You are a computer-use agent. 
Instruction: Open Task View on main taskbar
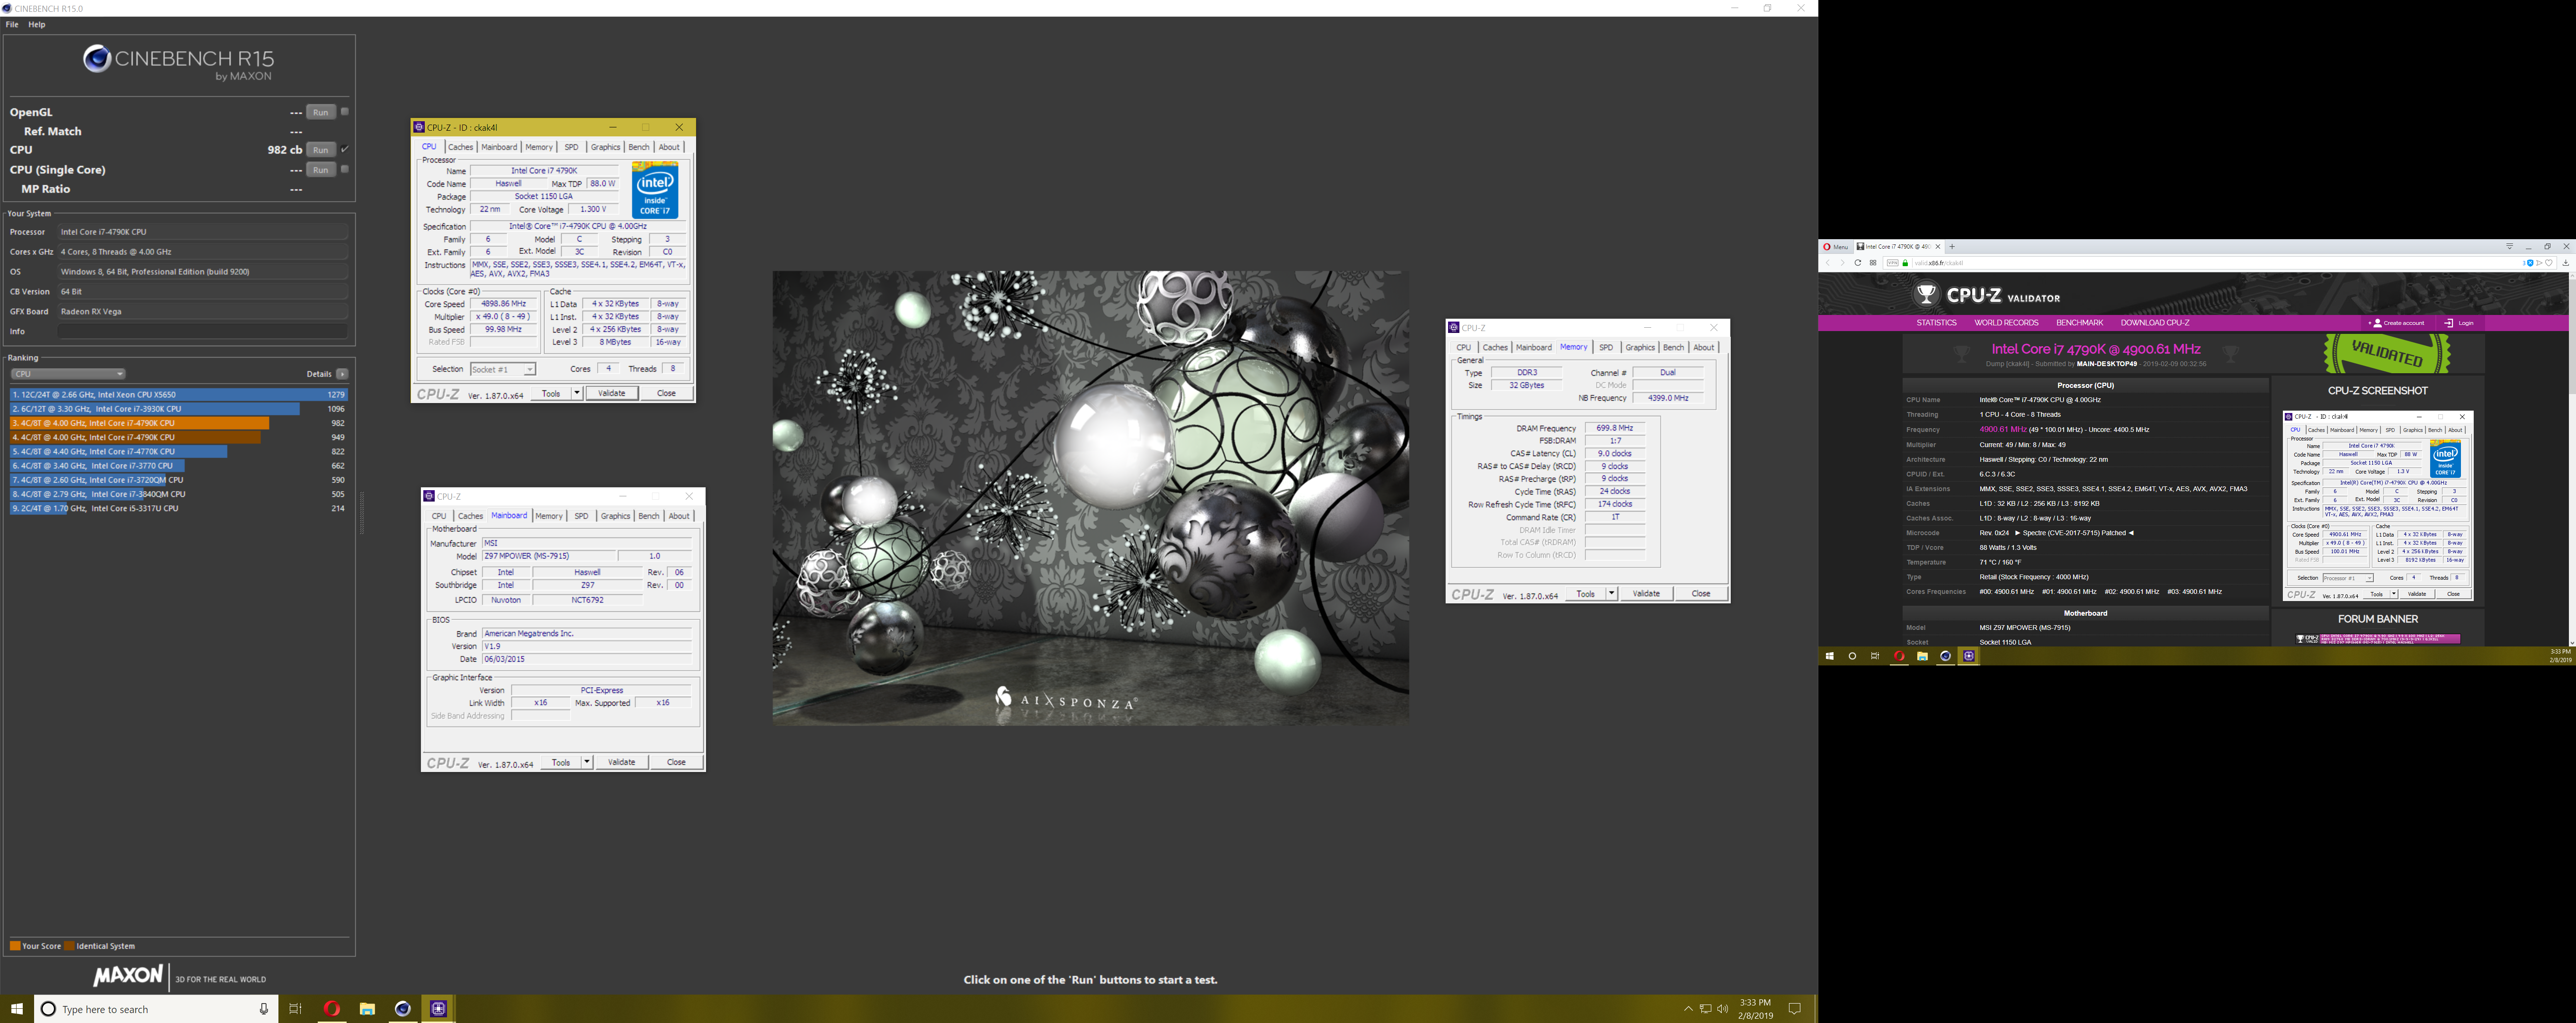[x=295, y=1009]
